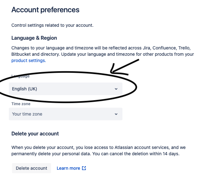Open the Learn more link
The height and width of the screenshot is (188, 219).
coord(68,168)
